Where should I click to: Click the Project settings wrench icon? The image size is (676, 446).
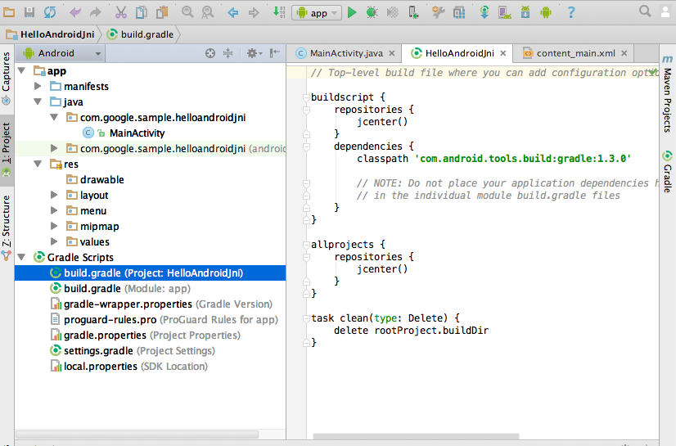(x=439, y=12)
